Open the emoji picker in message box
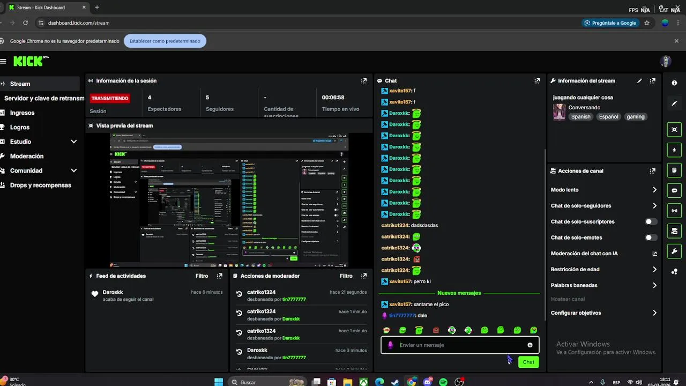Viewport: 686px width, 386px height. [530, 345]
